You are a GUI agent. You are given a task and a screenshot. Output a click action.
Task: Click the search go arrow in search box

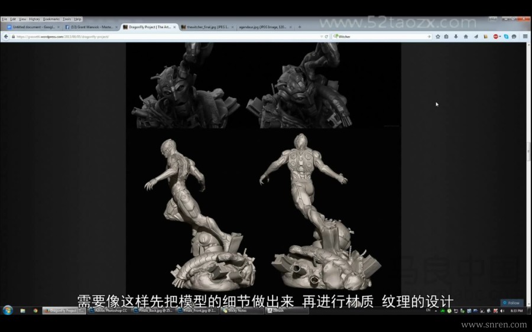click(429, 37)
